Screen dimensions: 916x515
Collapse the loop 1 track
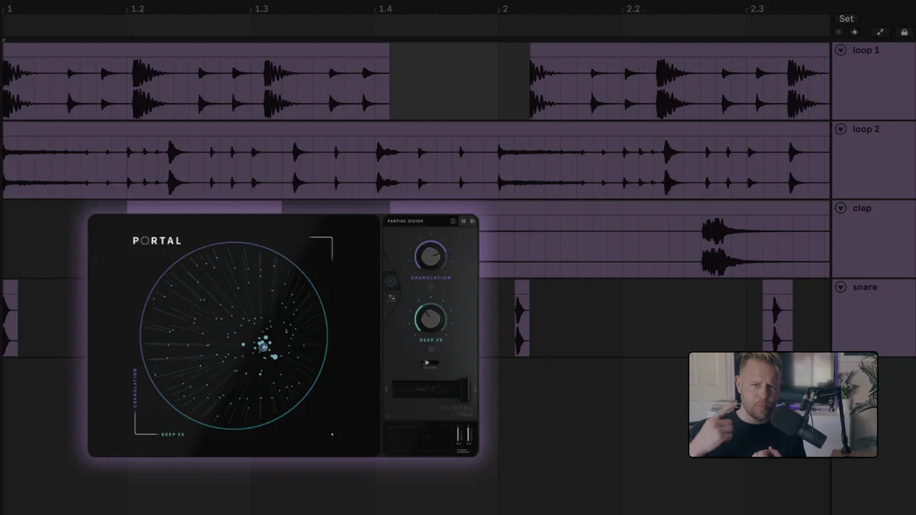pos(840,50)
